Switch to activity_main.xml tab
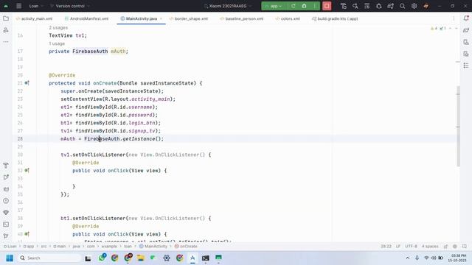The image size is (472, 265). [34, 18]
